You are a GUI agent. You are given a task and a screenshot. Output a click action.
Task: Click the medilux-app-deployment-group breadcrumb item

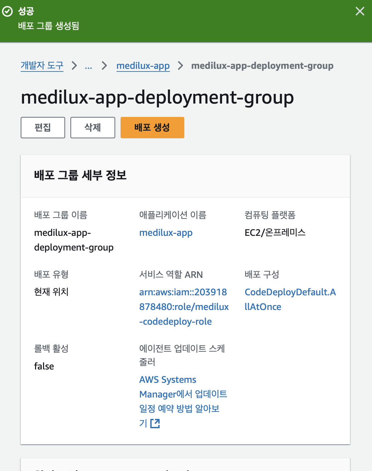click(262, 65)
